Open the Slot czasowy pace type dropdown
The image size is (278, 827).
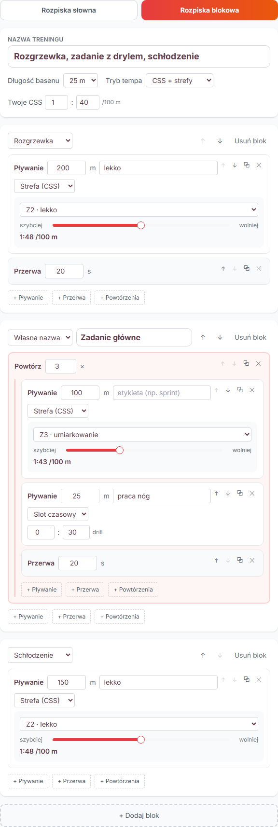[x=58, y=514]
